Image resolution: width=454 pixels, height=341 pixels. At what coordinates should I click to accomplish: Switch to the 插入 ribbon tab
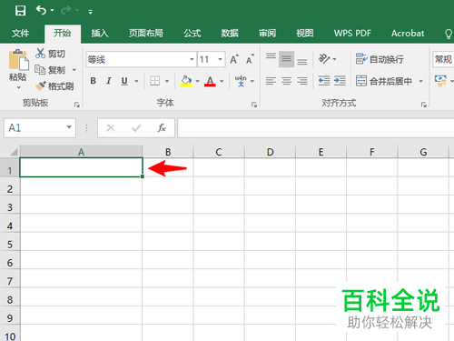pos(100,33)
